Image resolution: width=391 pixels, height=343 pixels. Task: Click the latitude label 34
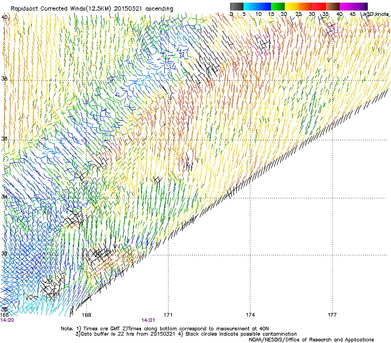click(4, 197)
